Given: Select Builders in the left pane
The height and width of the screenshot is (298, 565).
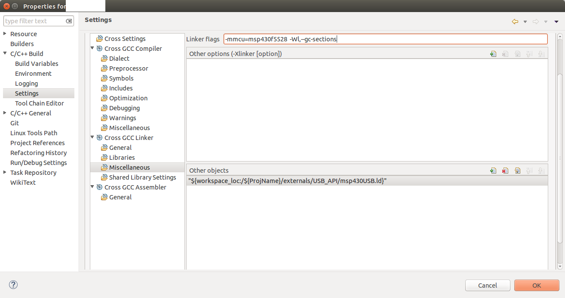Looking at the screenshot, I should click(x=22, y=44).
